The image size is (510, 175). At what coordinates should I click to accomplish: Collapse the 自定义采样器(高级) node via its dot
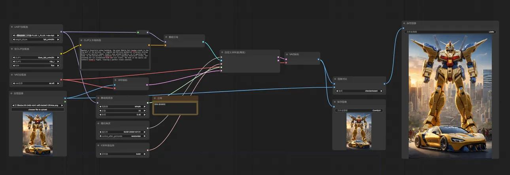[222, 52]
